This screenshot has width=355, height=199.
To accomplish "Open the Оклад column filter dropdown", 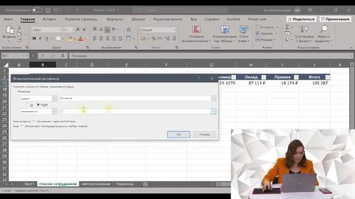I will coord(263,77).
